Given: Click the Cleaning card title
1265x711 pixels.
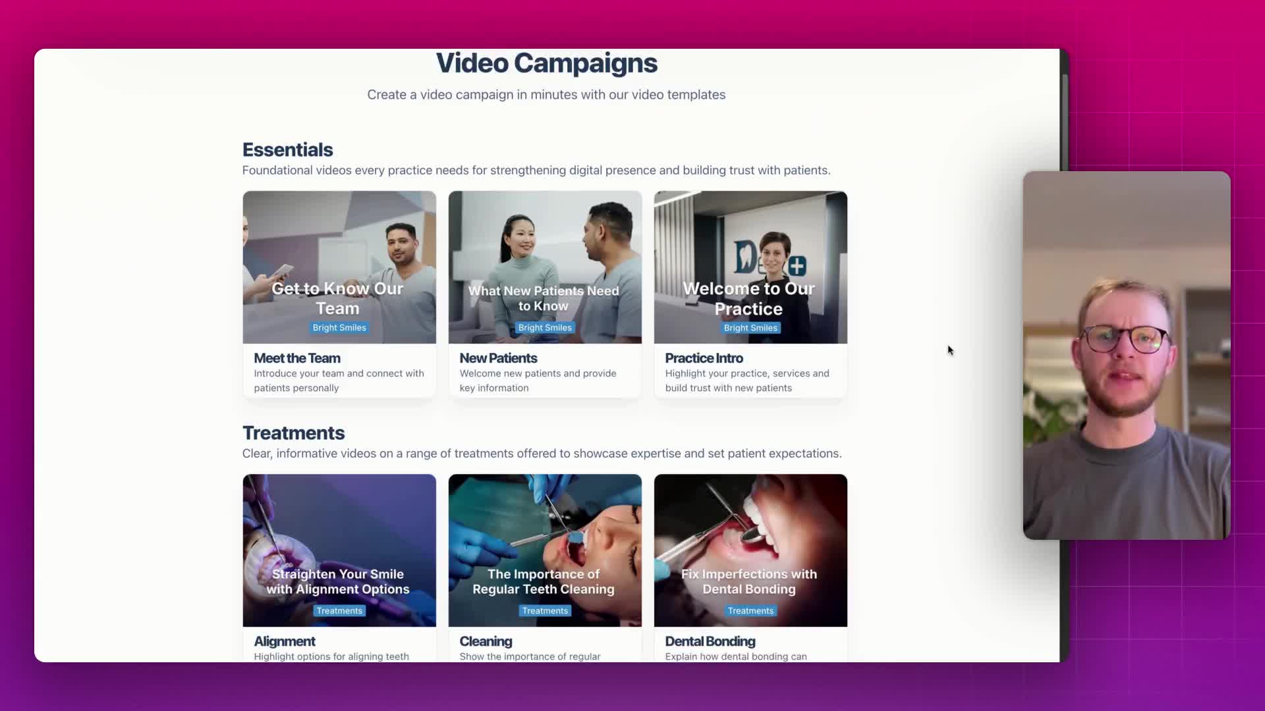Looking at the screenshot, I should point(486,641).
